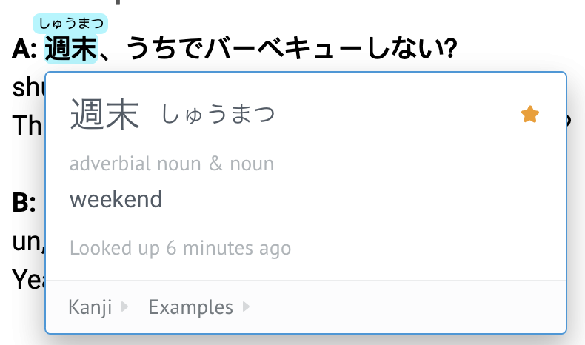Click highlighted 週末 in the sentence
The height and width of the screenshot is (345, 585).
71,50
